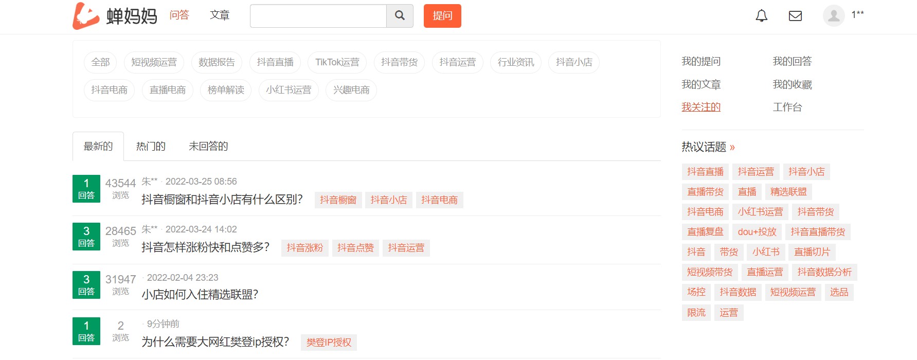Image resolution: width=917 pixels, height=360 pixels.
Task: Open the 1** account name menu
Action: [857, 14]
